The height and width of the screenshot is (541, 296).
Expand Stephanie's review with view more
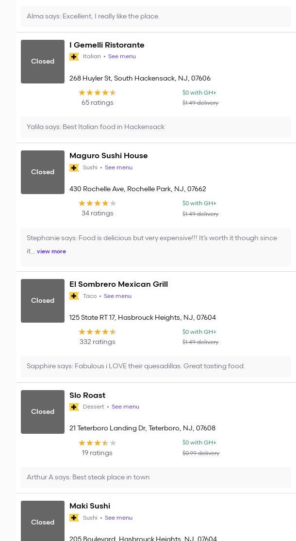click(51, 251)
